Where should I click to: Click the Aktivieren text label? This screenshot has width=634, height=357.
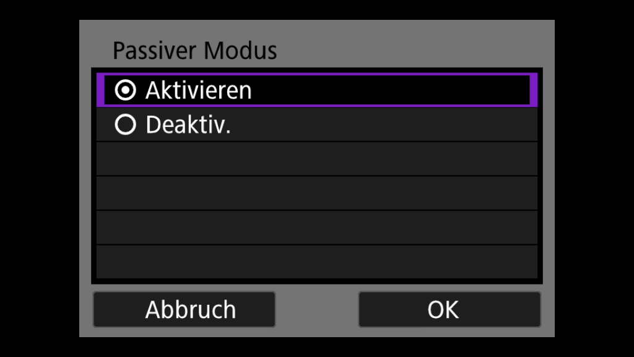[199, 90]
